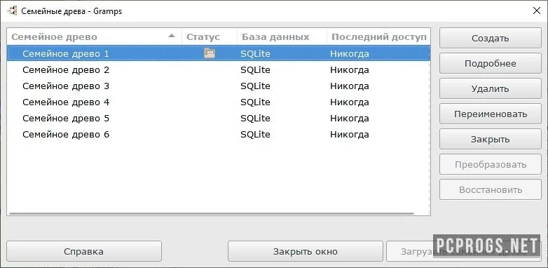Open help with the Справка button

(84, 251)
